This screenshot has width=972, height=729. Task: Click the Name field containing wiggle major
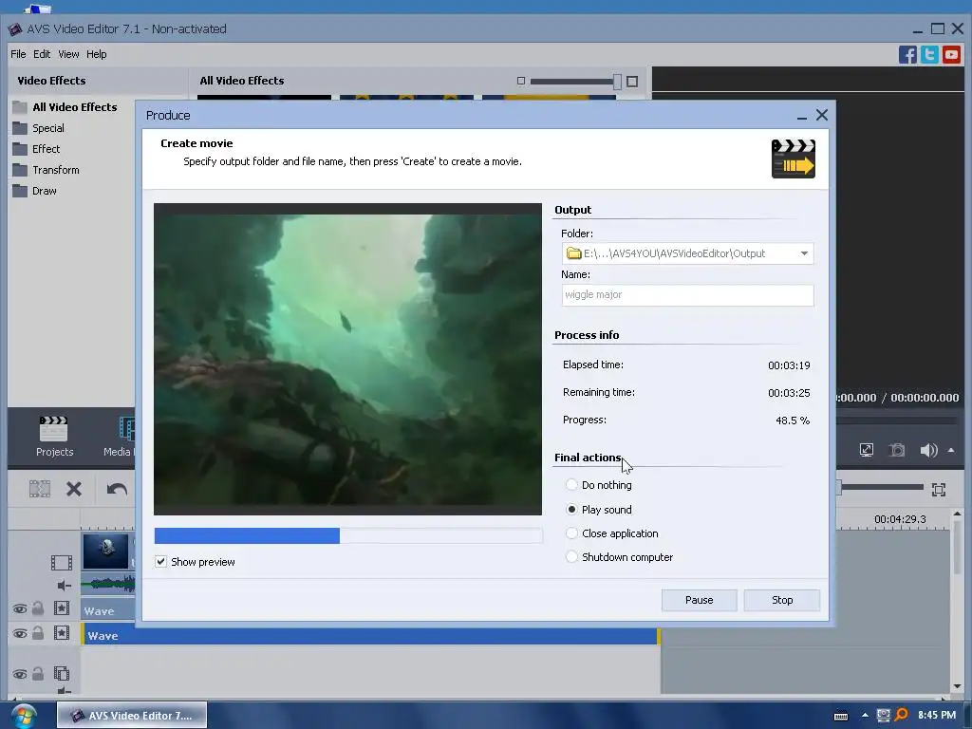(x=687, y=295)
